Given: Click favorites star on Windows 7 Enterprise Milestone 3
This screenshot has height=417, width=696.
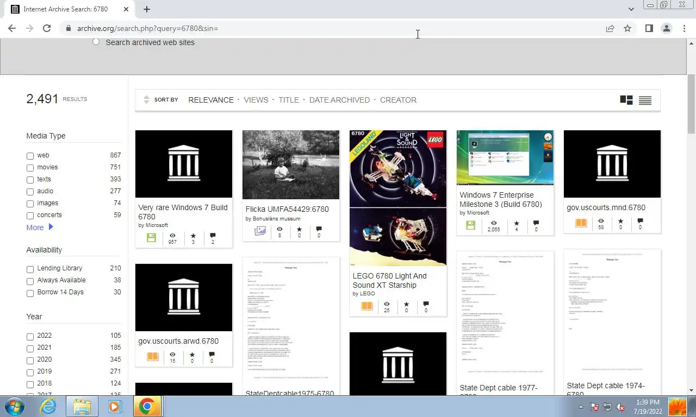Looking at the screenshot, I should click(517, 223).
